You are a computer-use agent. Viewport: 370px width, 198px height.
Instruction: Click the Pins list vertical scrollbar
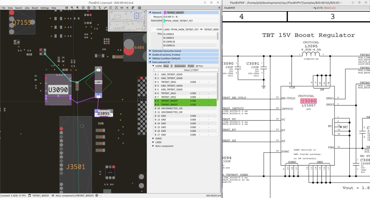pyautogui.click(x=218, y=36)
